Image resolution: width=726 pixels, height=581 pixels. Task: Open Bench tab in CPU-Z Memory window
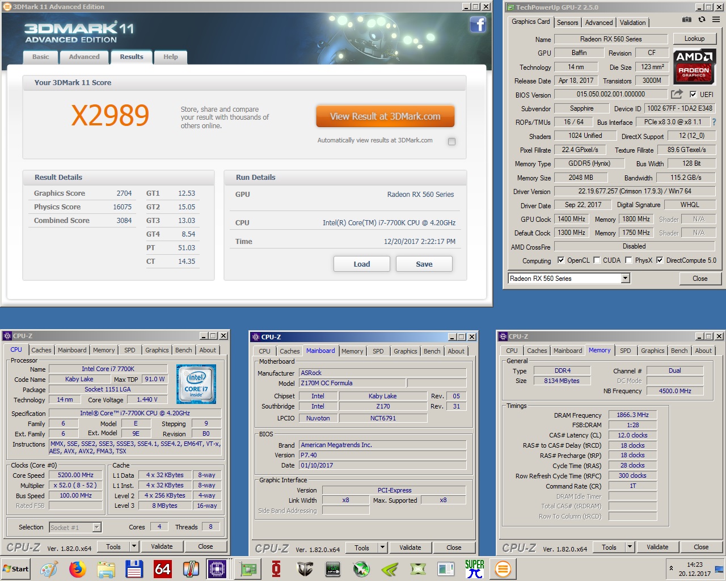[679, 351]
